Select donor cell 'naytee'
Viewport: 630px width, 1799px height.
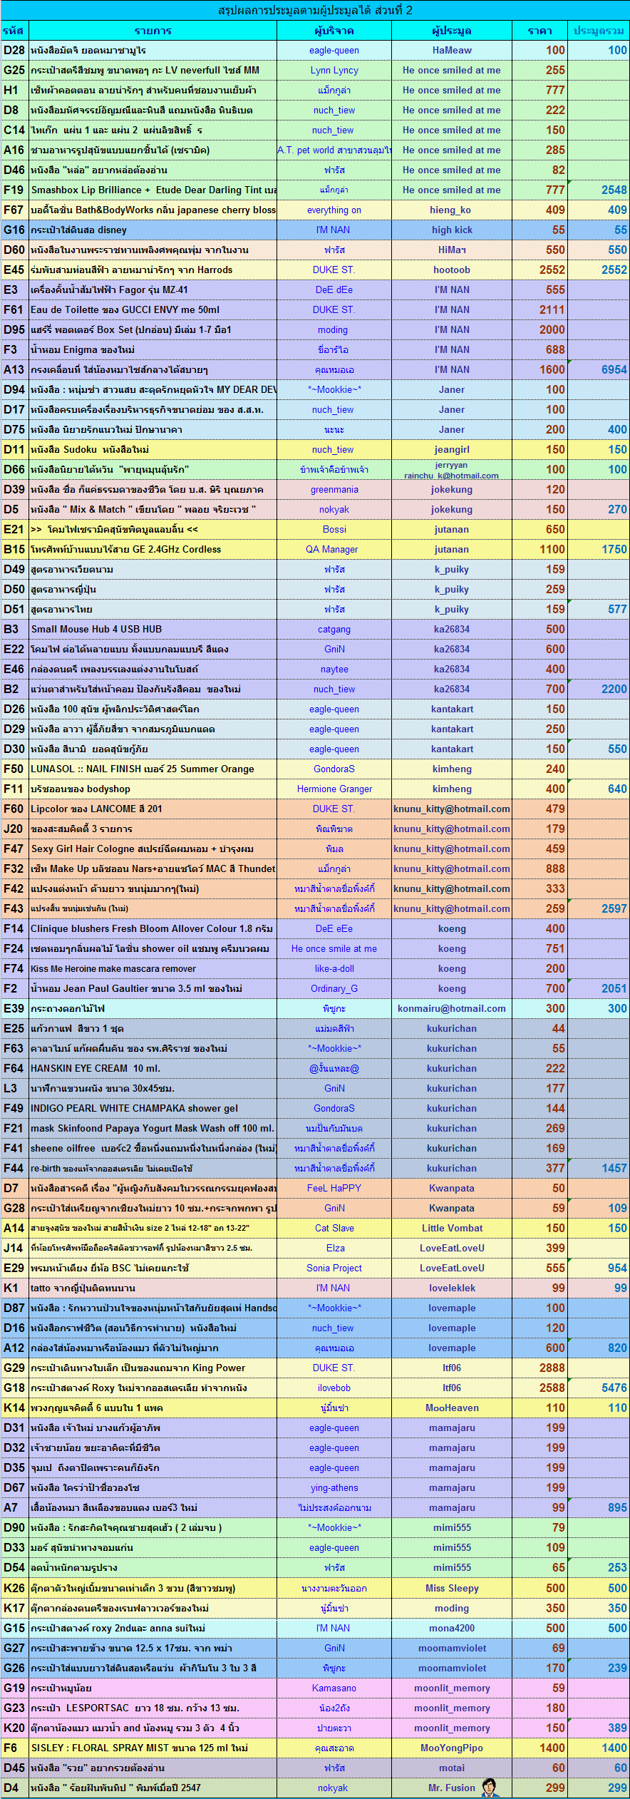point(334,670)
